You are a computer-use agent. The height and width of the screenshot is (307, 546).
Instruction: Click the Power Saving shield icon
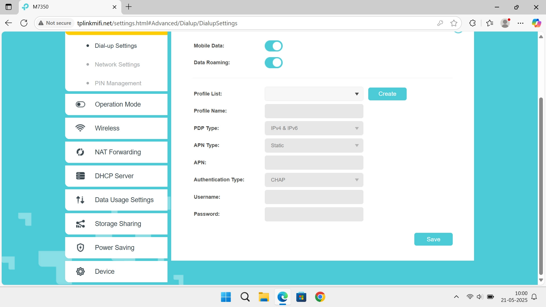(x=80, y=248)
